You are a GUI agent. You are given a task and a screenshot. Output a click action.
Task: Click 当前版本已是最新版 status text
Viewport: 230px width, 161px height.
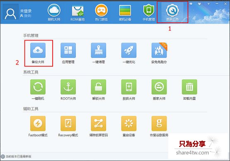point(19,156)
